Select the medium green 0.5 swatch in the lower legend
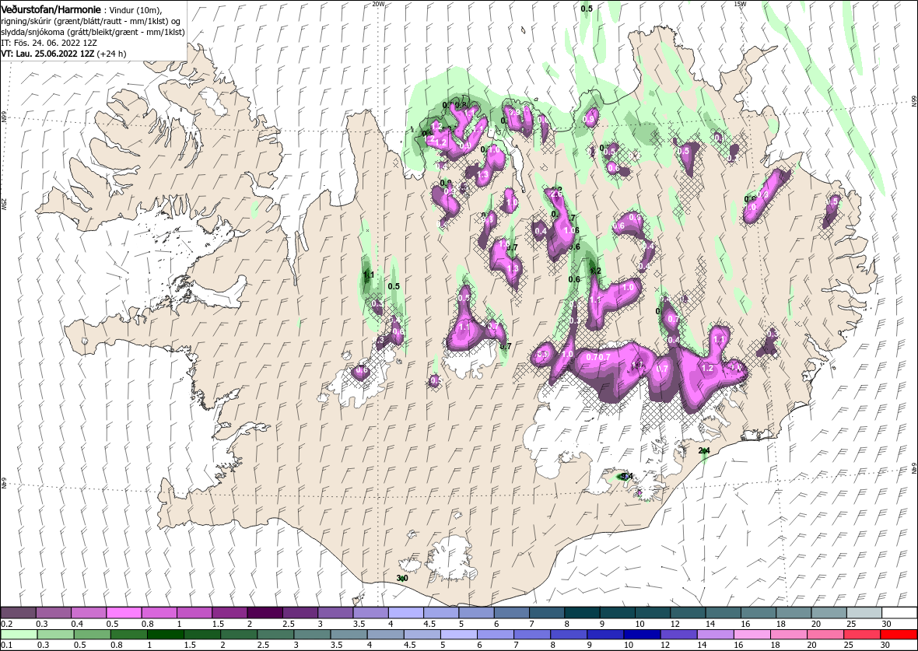918x651 pixels. coord(93,635)
